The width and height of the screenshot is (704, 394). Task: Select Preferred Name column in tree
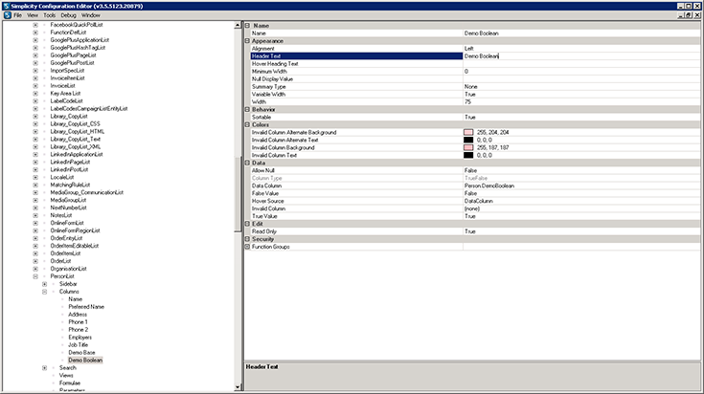86,307
